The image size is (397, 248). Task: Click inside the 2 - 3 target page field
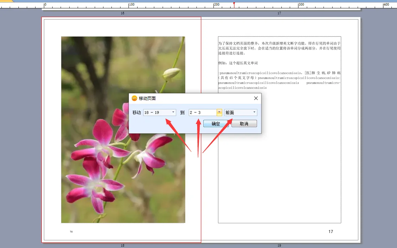click(202, 113)
